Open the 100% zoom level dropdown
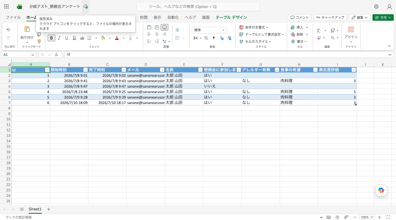The height and width of the screenshot is (220, 396). point(367,217)
